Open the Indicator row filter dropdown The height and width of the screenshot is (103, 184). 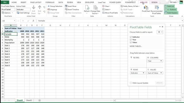click(x=16, y=31)
